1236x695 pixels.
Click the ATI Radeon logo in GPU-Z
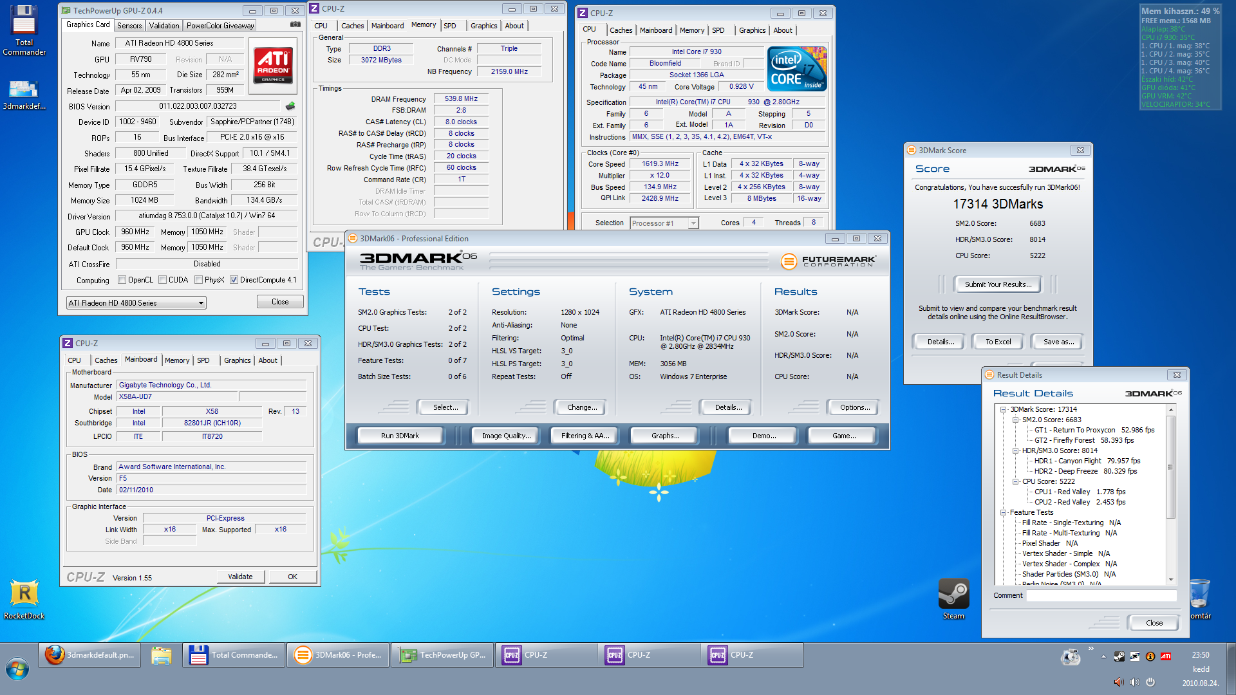point(273,65)
